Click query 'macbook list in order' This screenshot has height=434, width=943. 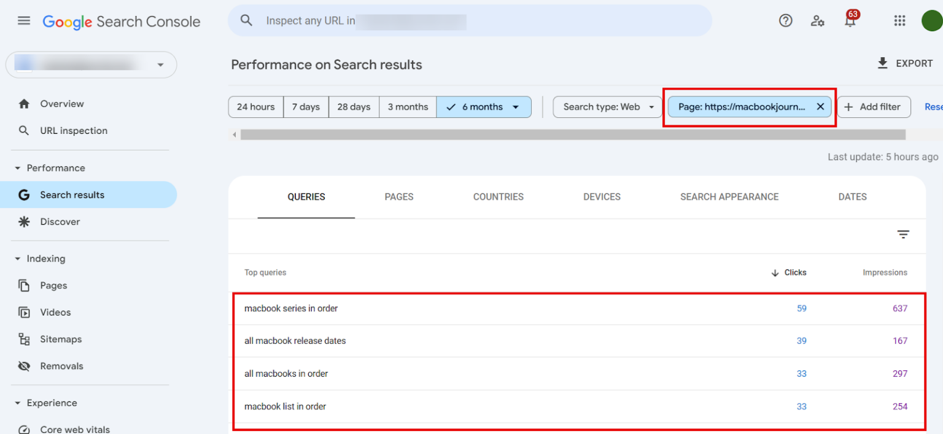(x=285, y=406)
